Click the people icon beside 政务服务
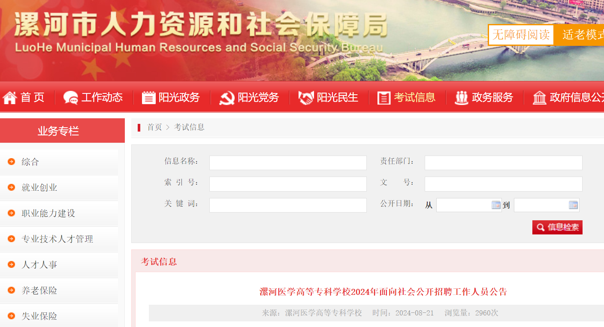This screenshot has width=604, height=327. 462,98
